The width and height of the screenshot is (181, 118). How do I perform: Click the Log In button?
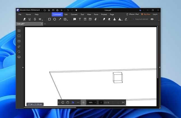point(155,14)
